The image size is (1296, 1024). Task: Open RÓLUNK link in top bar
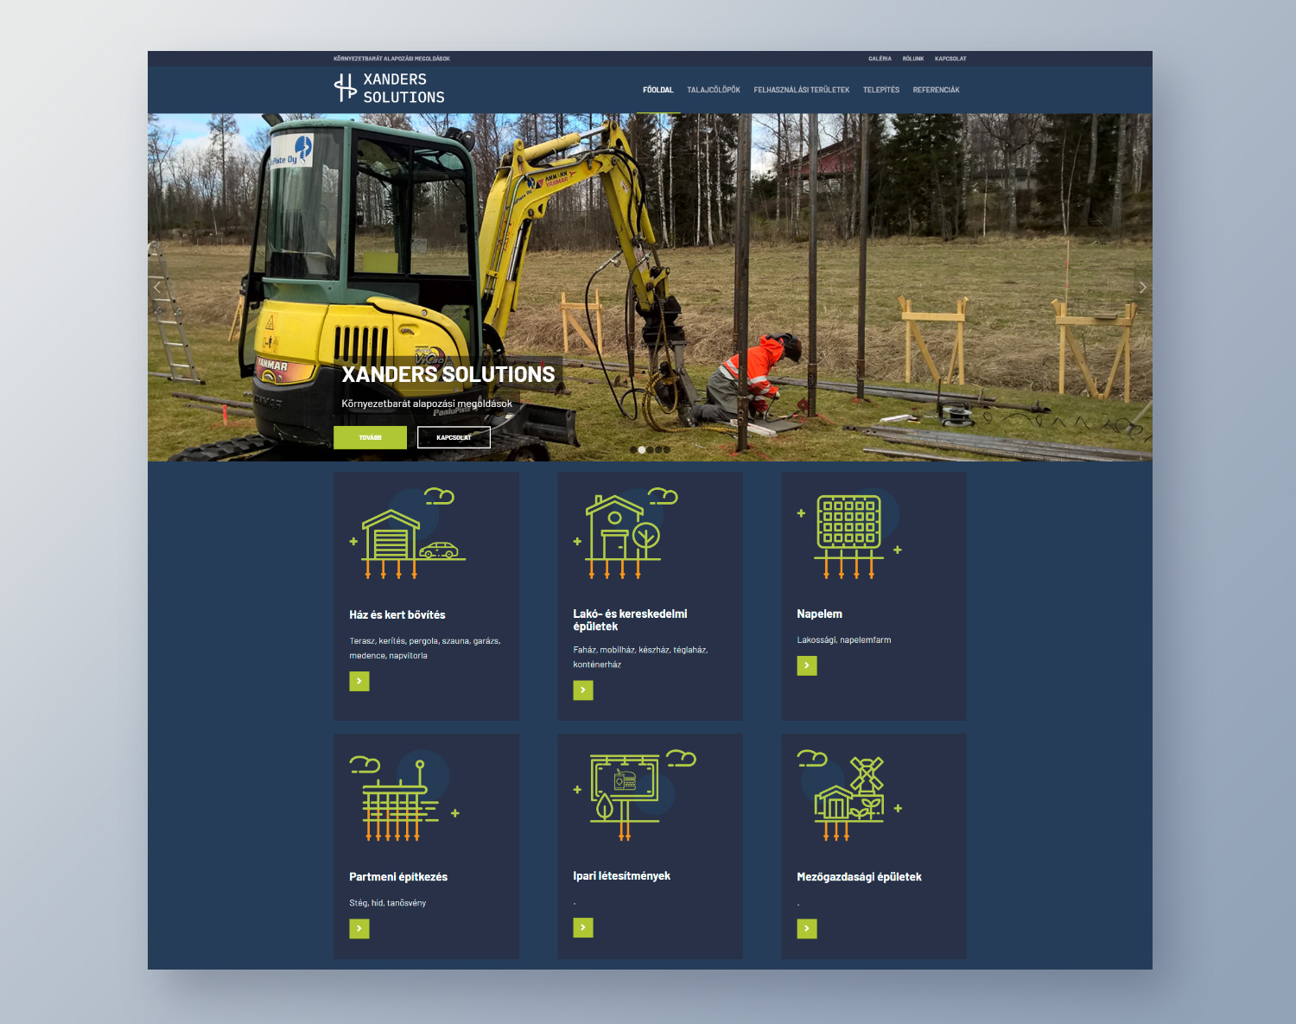pyautogui.click(x=913, y=59)
